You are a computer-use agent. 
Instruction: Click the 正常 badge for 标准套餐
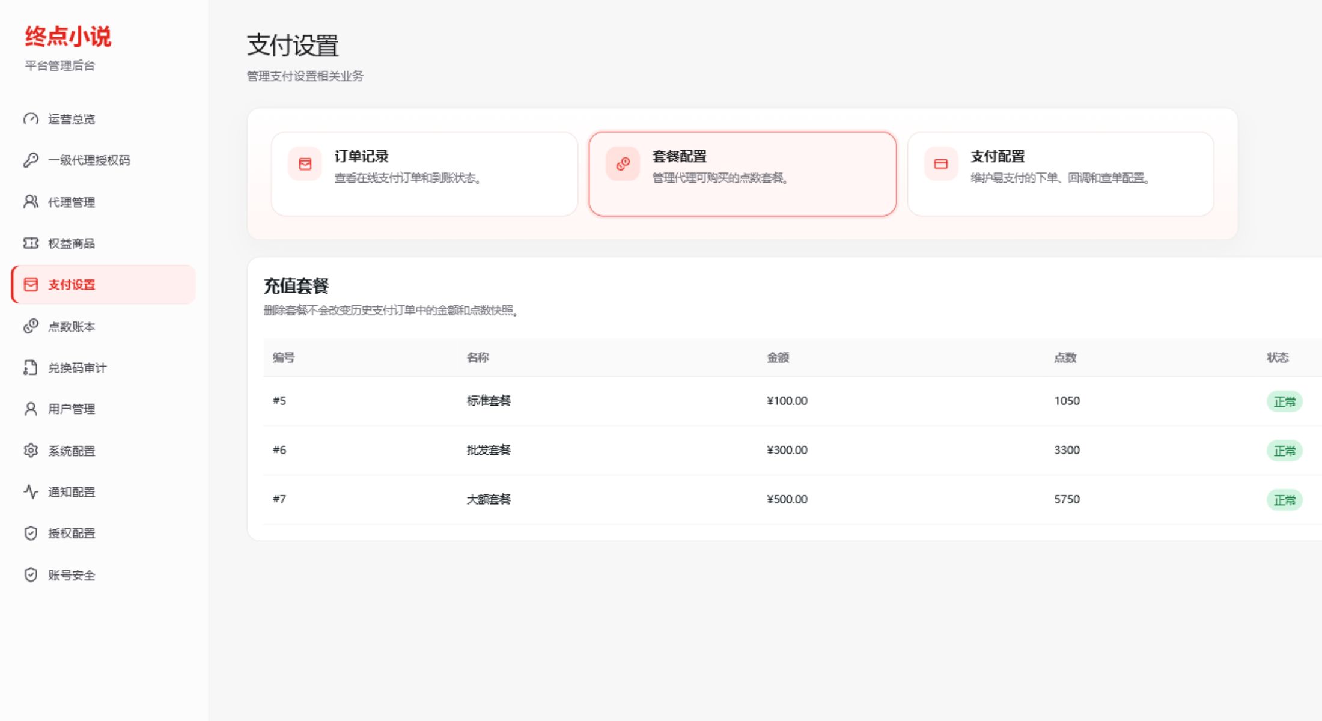pos(1285,401)
